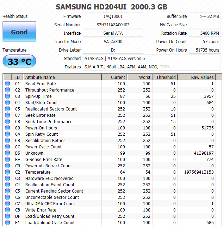Click the Drive Letter field D:
224x228 pixels.
click(x=113, y=50)
